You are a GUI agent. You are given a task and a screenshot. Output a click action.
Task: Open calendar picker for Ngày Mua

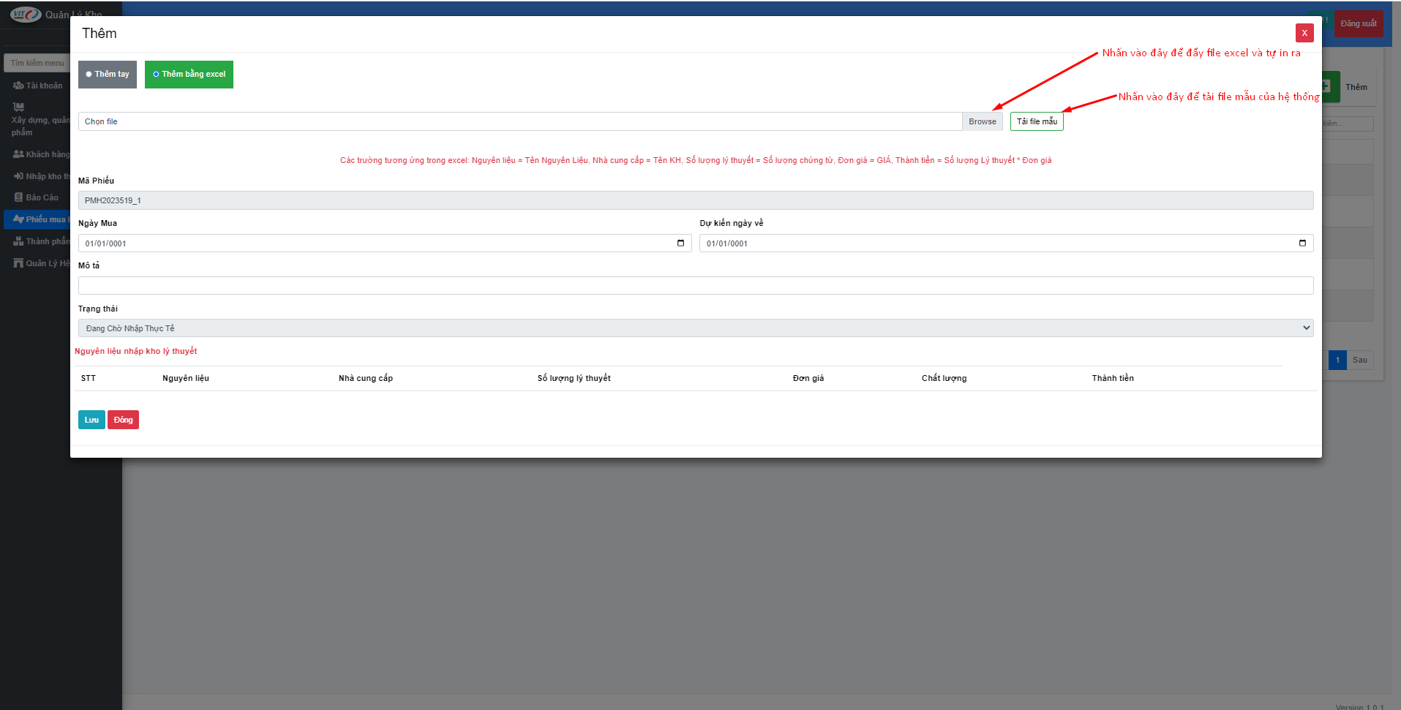point(680,243)
